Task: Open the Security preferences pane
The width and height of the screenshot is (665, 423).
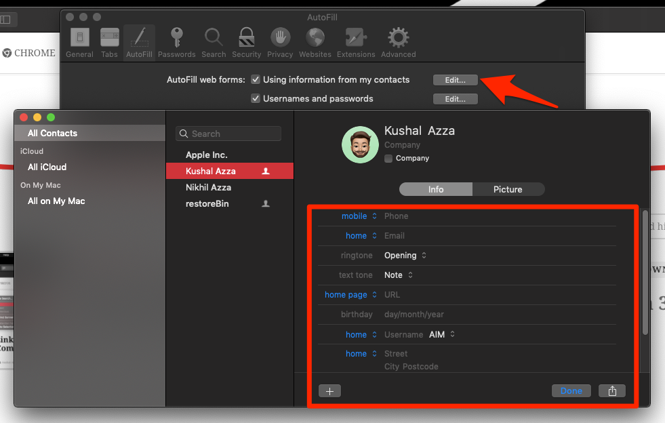Action: pyautogui.click(x=246, y=43)
